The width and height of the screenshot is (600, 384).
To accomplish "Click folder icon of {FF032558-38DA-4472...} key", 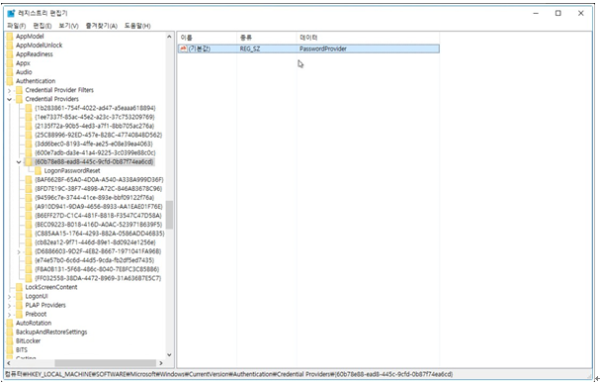I will coord(29,278).
